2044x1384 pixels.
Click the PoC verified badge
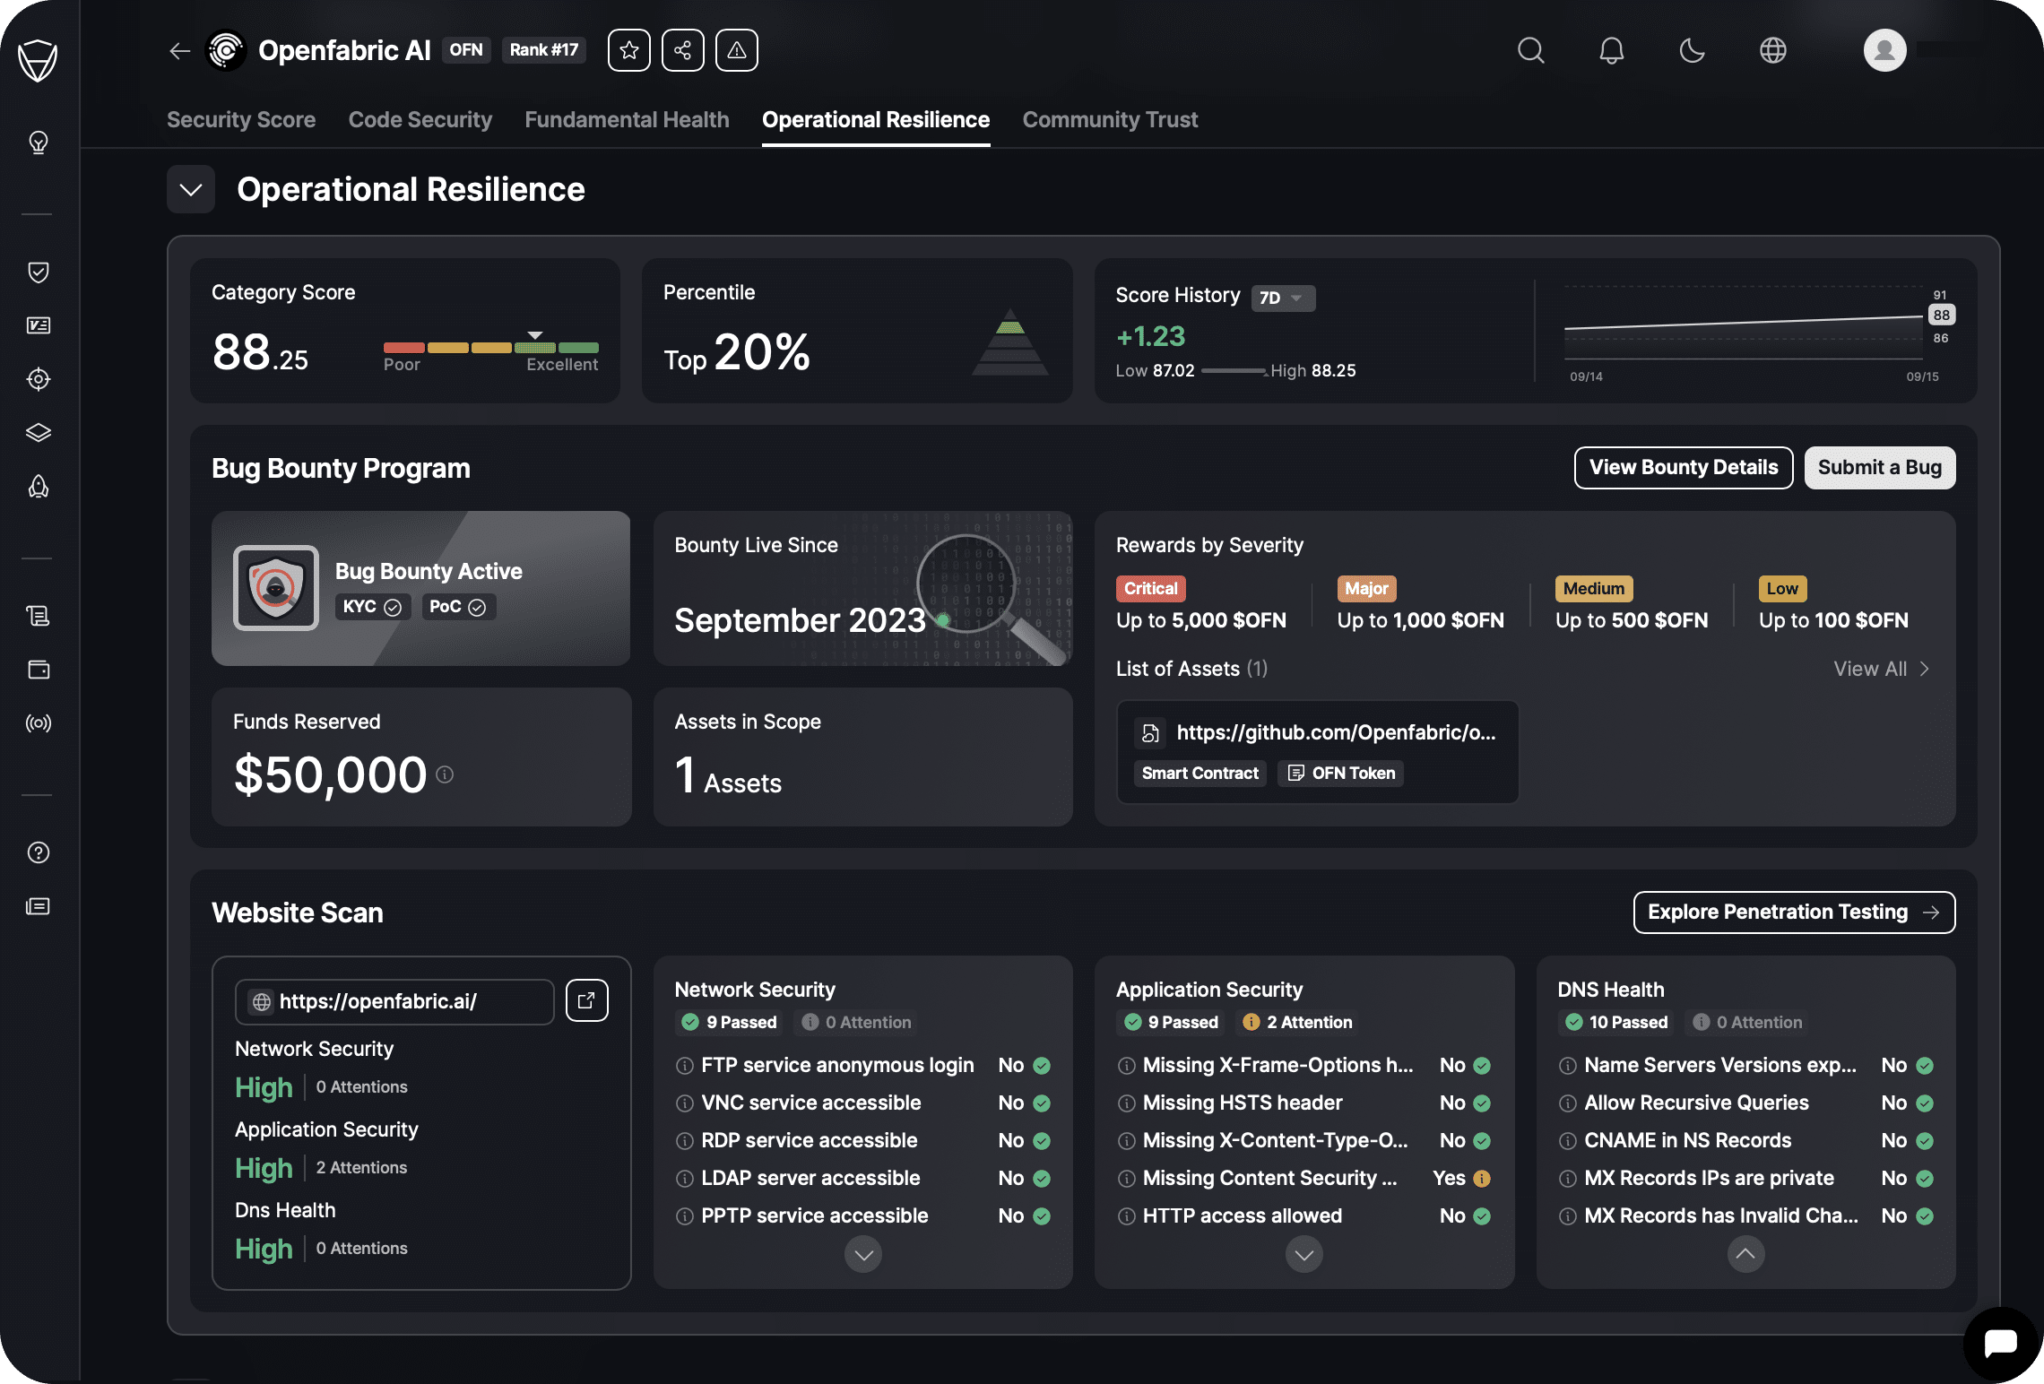[458, 608]
